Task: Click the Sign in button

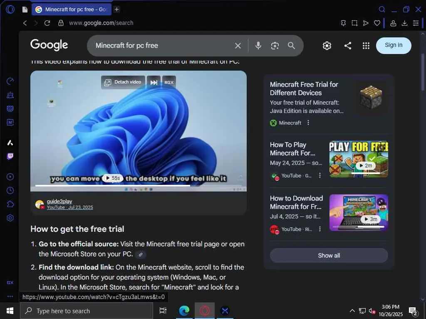Action: (x=394, y=45)
